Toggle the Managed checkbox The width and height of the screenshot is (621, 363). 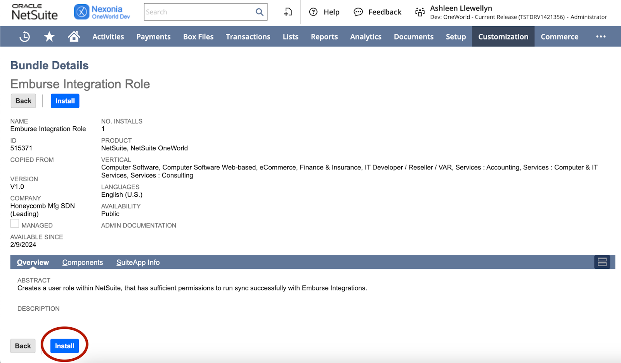coord(15,224)
